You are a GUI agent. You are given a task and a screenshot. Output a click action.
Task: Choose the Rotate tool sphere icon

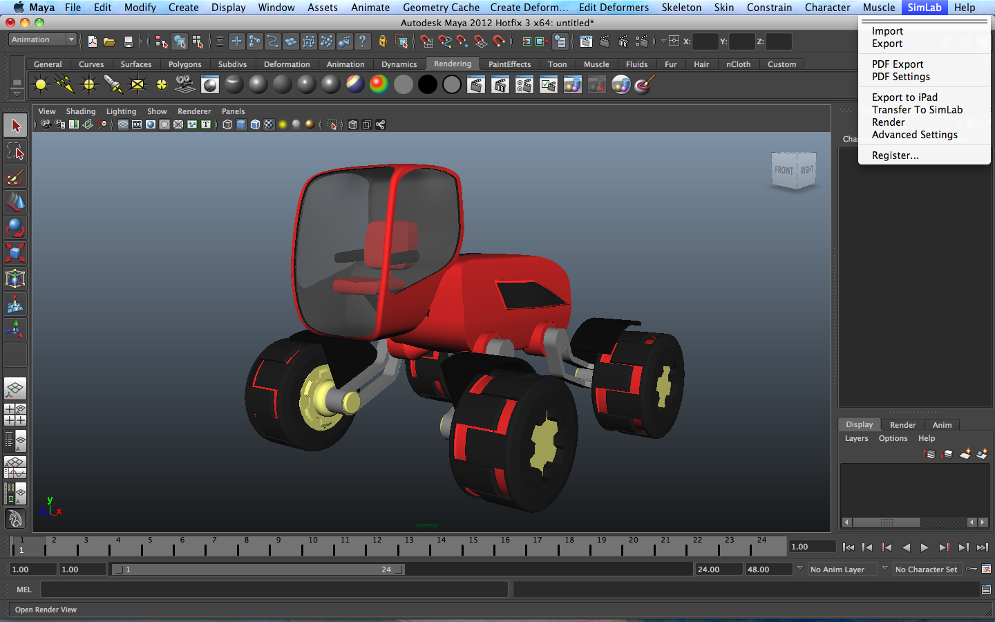click(15, 227)
